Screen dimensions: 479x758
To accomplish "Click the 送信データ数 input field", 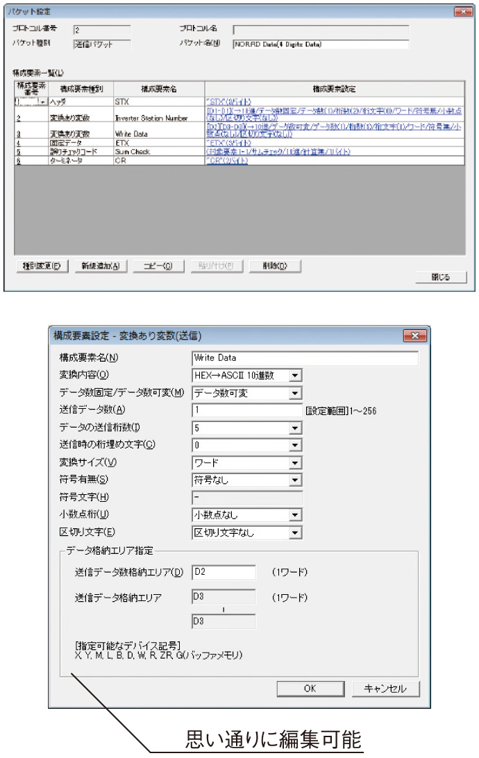I will coord(246,410).
